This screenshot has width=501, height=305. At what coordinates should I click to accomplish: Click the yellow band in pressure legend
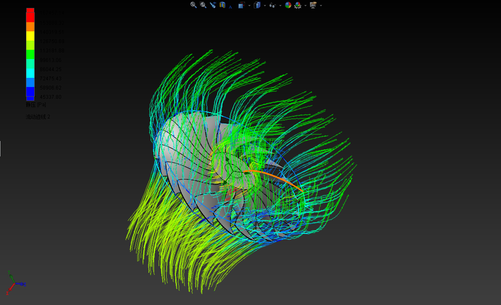click(30, 36)
